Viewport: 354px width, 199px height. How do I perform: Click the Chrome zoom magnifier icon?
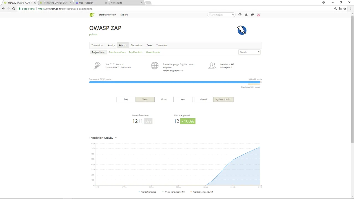coord(335,9)
